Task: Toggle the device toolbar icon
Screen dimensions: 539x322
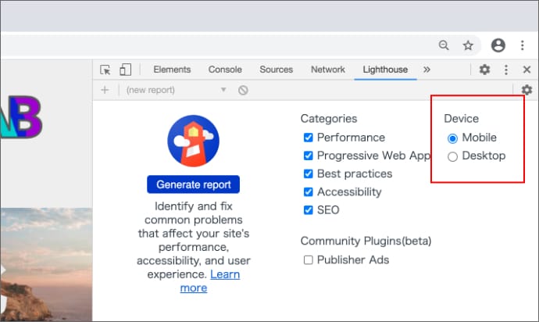Action: point(125,70)
